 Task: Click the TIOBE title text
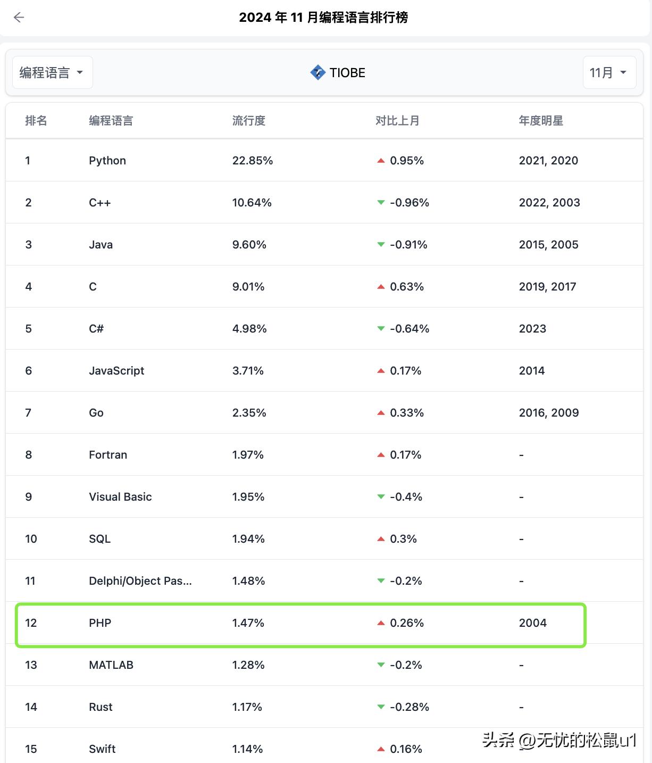(x=347, y=72)
